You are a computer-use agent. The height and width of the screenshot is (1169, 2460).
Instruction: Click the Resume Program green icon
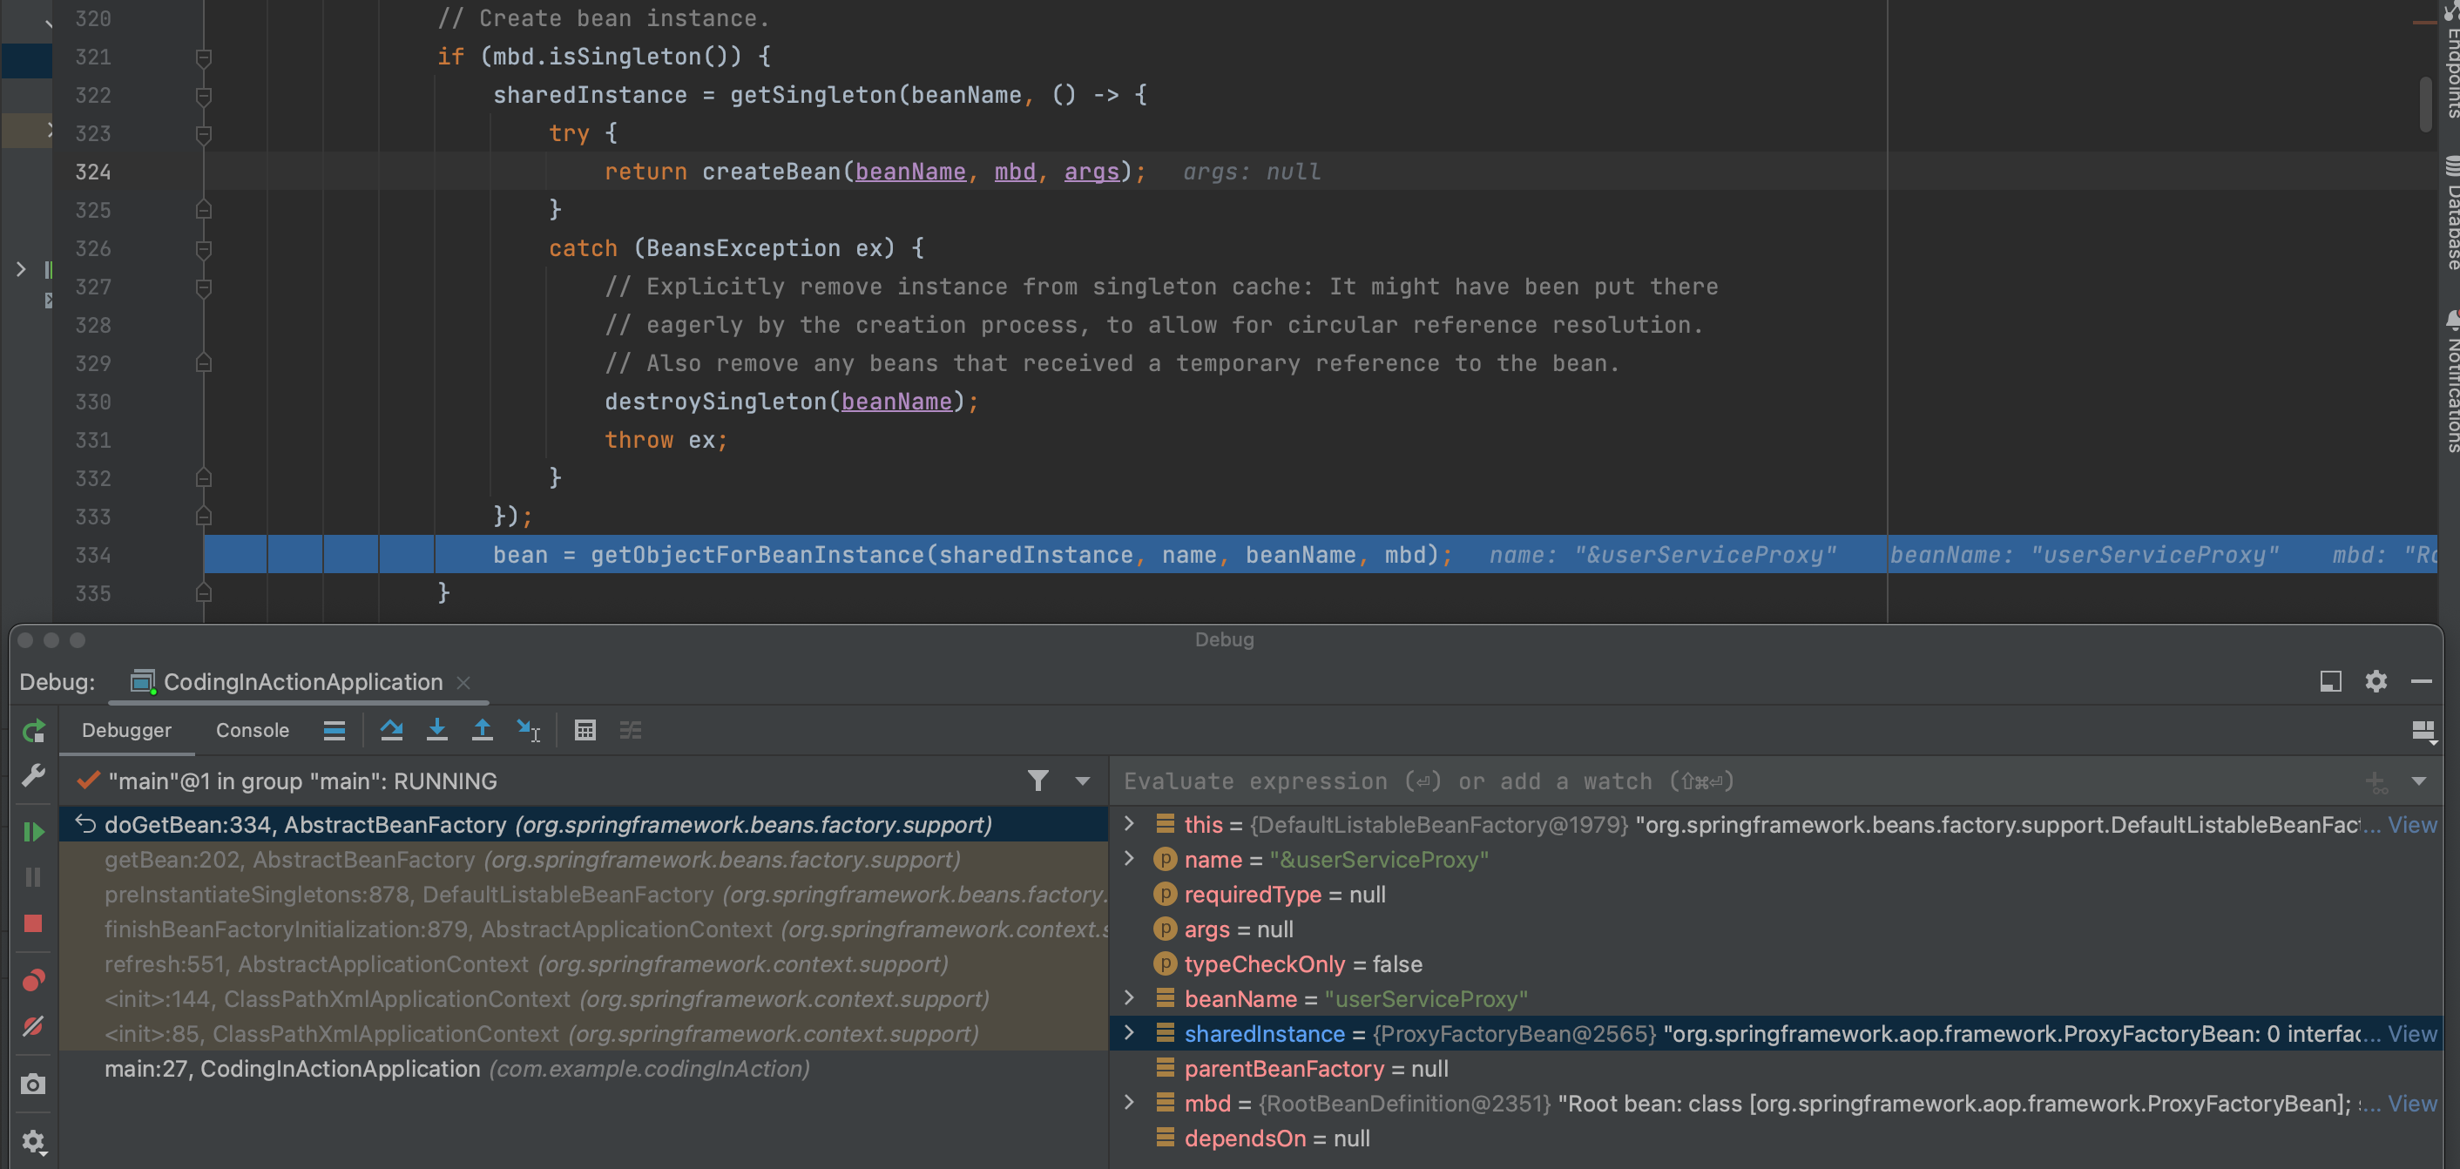click(33, 832)
